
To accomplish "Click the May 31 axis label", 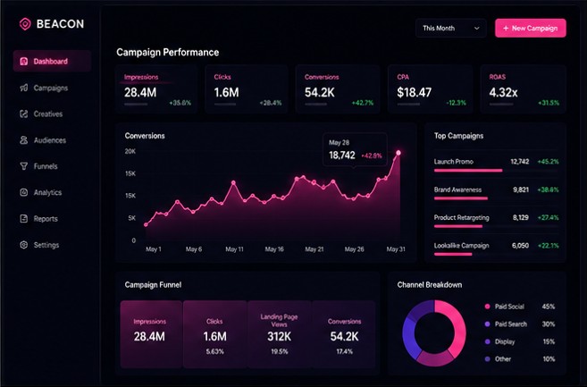I will pyautogui.click(x=396, y=249).
